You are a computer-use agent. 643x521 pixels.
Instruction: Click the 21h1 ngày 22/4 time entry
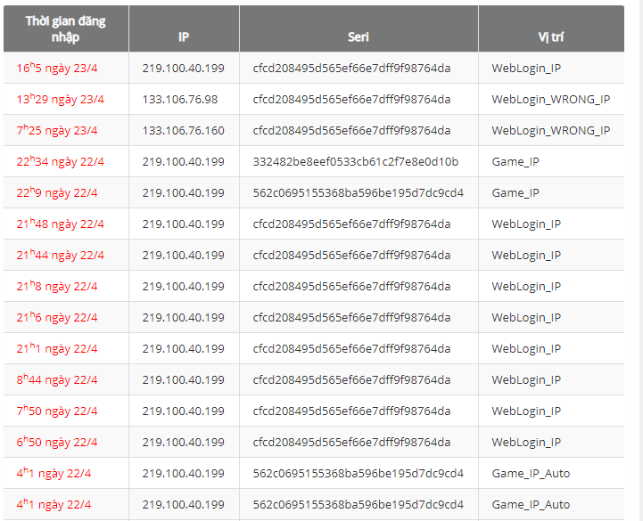[x=56, y=348]
